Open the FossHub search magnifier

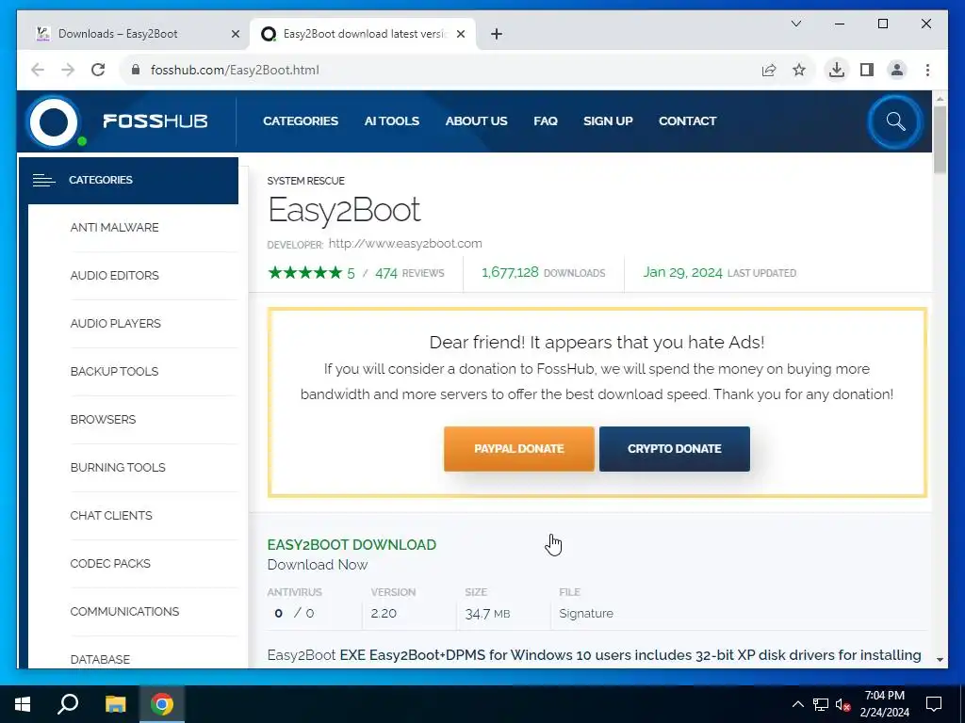895,121
